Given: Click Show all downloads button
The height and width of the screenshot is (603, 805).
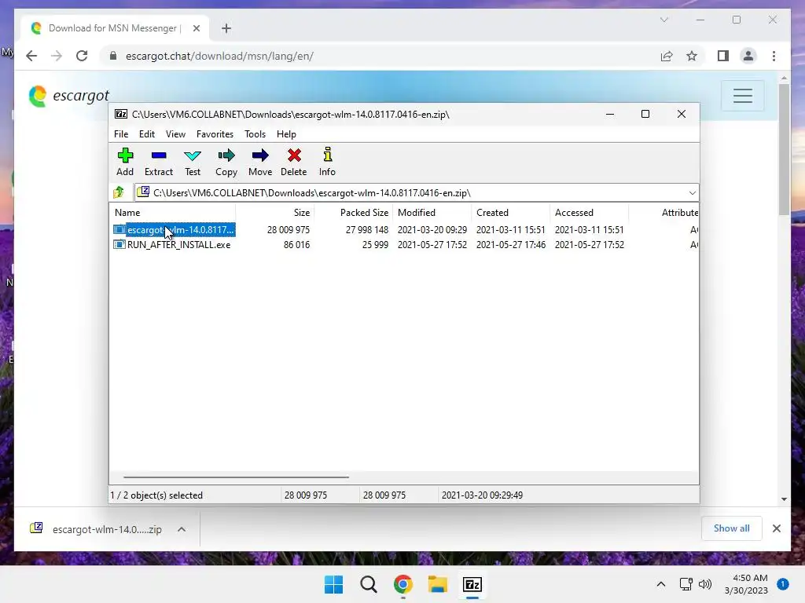Looking at the screenshot, I should point(731,528).
